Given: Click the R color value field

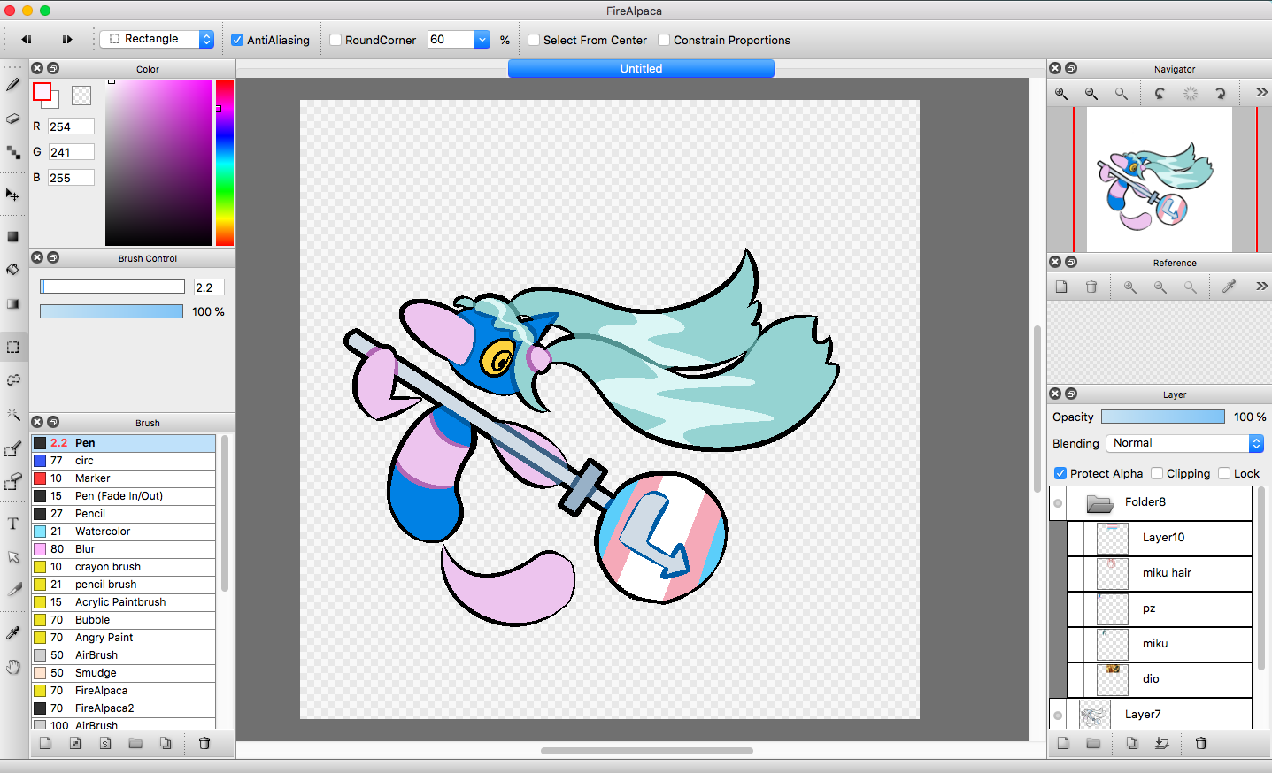Looking at the screenshot, I should click(71, 126).
